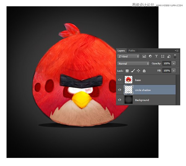Open the Layers panel flyout menu

tap(177, 50)
